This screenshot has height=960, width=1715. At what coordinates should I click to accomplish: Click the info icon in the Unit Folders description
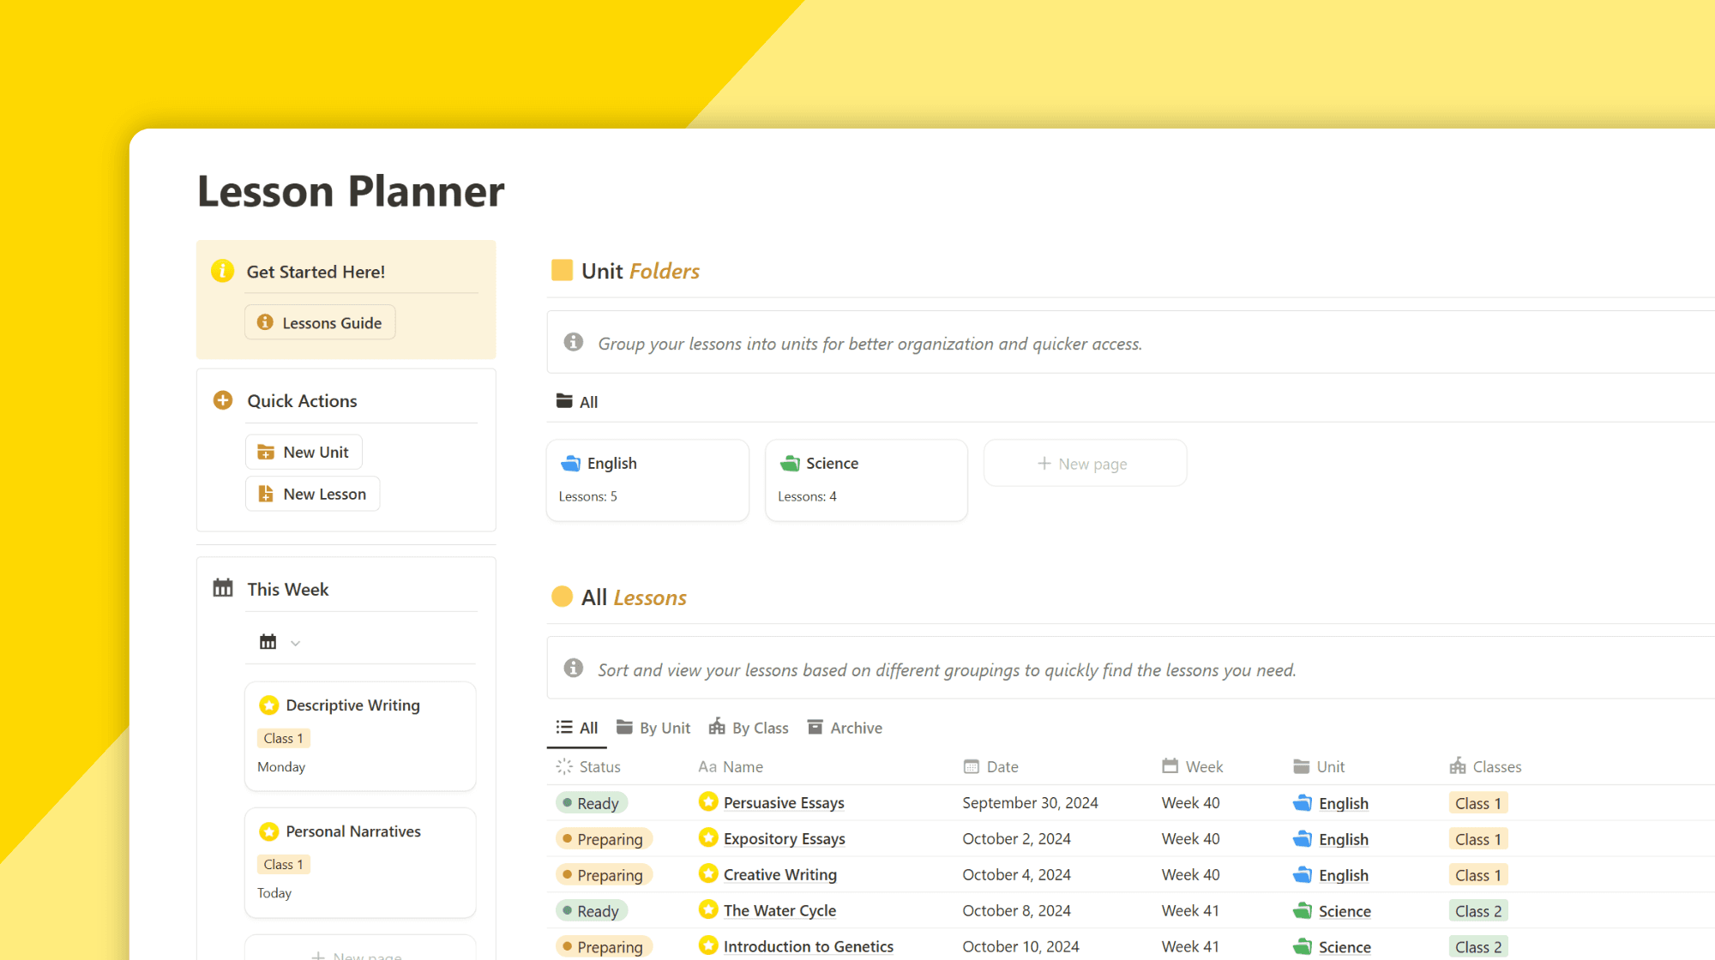574,343
